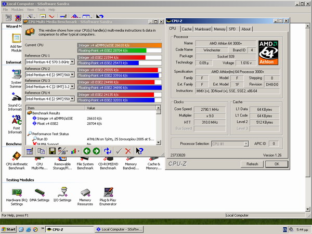Open the File menu in Sandra
The image size is (312, 234).
5,9
